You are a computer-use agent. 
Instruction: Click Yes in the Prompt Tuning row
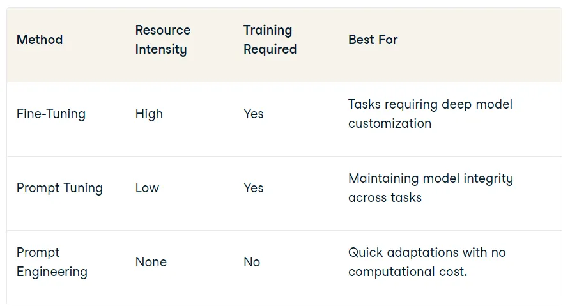tap(253, 188)
